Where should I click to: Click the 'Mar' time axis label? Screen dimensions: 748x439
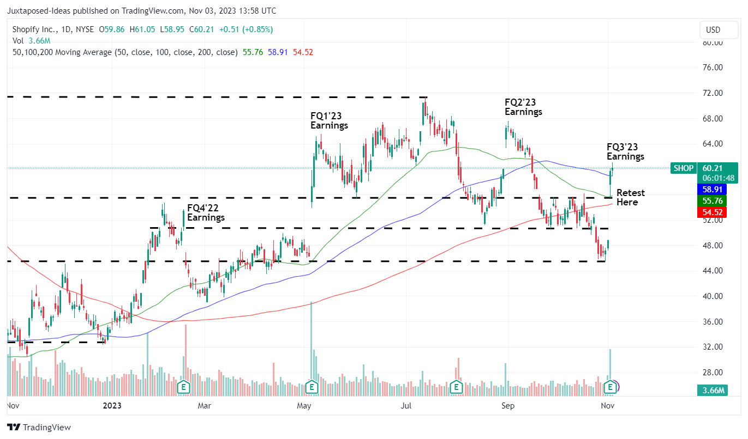click(205, 406)
